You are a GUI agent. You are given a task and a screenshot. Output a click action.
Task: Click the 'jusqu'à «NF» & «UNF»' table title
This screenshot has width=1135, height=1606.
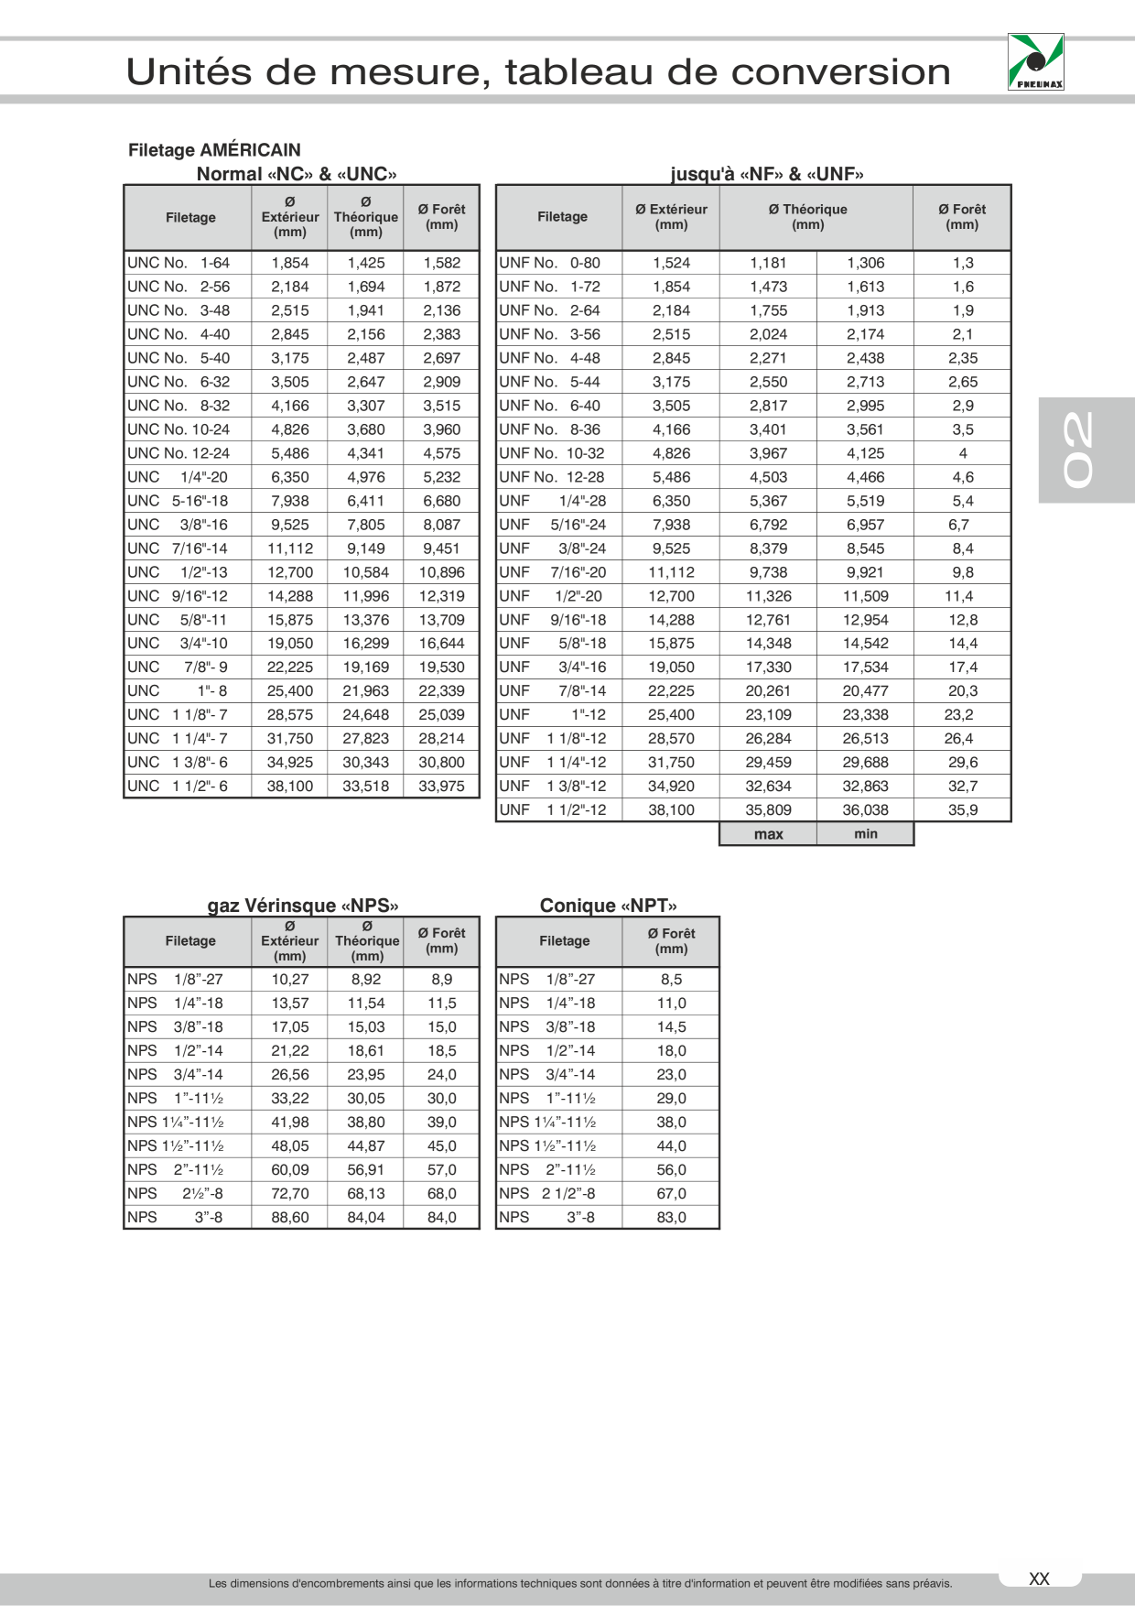767,174
